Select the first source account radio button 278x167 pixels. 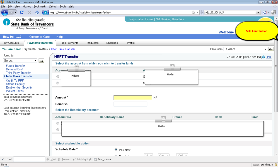point(58,77)
